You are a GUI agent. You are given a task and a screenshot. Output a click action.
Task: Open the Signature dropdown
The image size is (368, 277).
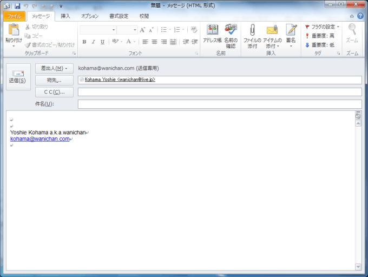[x=291, y=35]
